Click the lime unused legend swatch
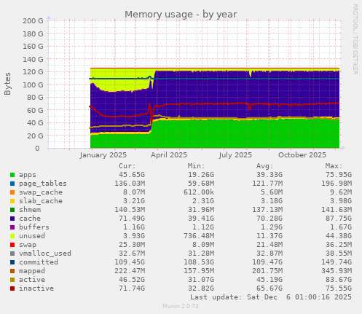 [x=12, y=236]
